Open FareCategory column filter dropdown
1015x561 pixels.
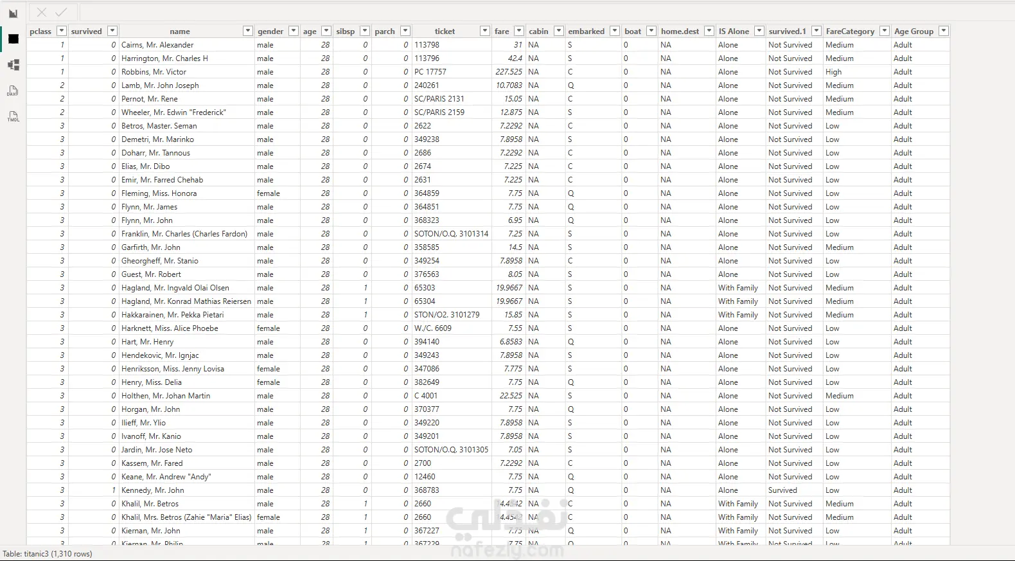[x=885, y=31]
